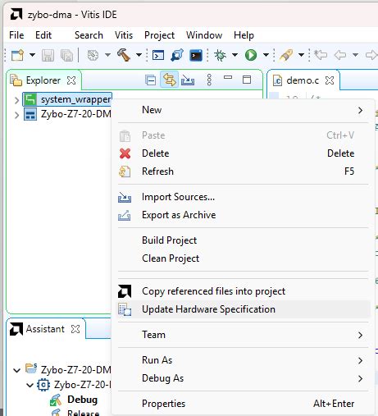Close the Assistant view tab

pos(75,329)
